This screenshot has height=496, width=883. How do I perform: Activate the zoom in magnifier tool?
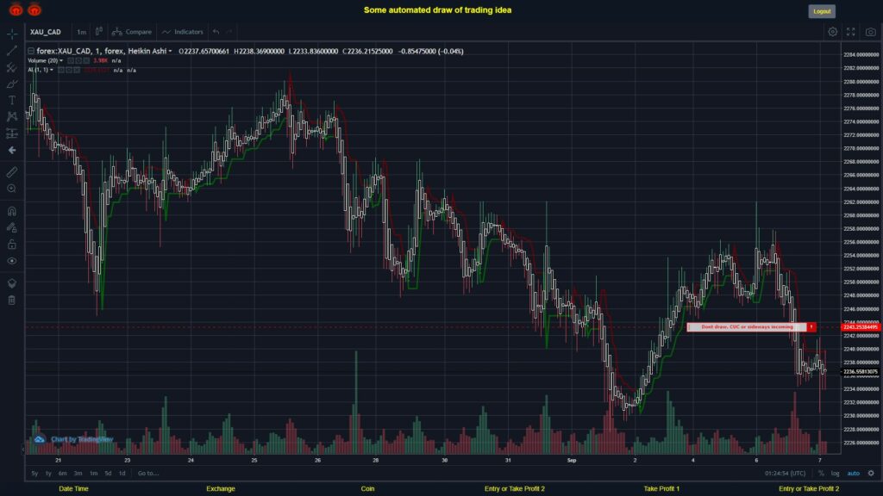(12, 189)
